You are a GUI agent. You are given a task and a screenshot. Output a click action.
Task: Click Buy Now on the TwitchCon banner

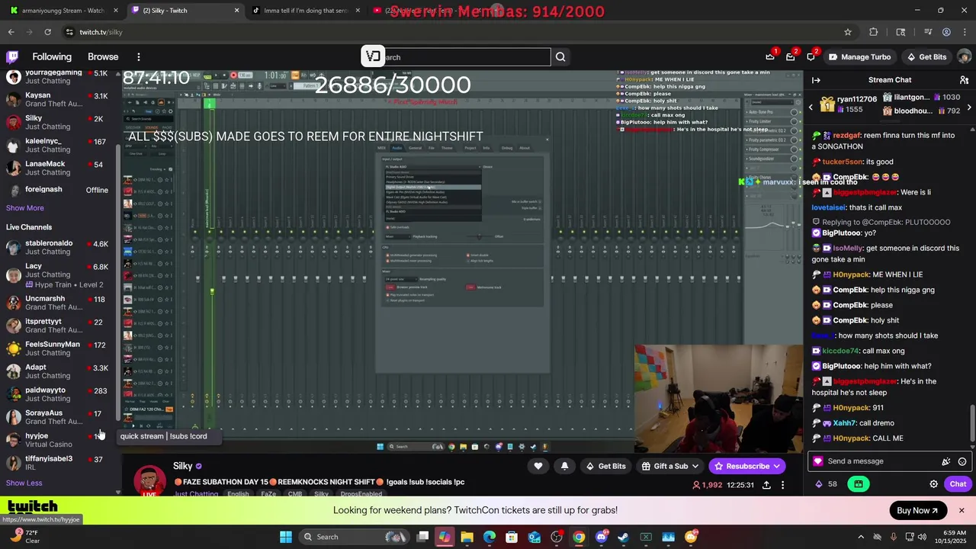[x=918, y=510]
